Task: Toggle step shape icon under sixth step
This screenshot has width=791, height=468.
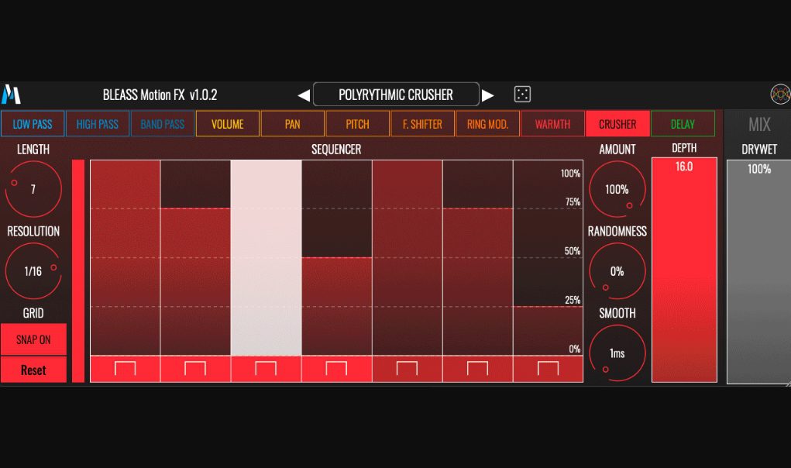Action: [478, 369]
